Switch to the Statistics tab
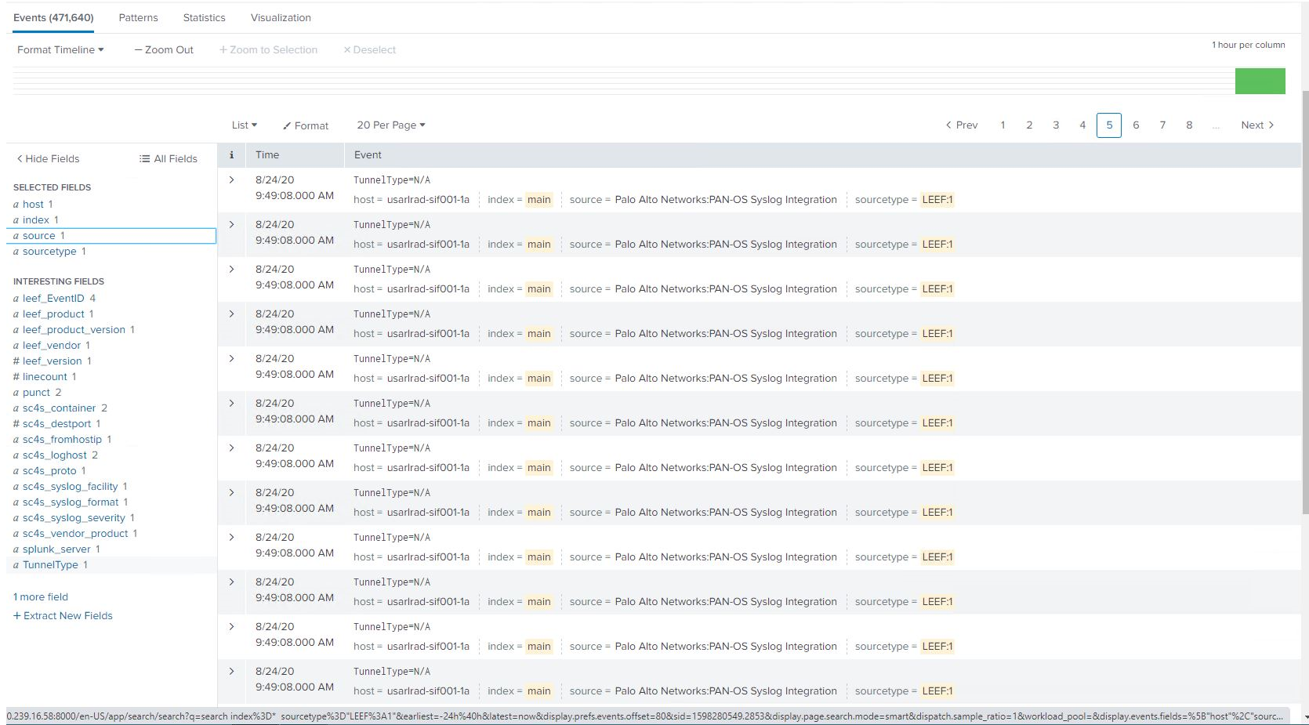Viewport: 1309px width, 725px height. [x=203, y=16]
